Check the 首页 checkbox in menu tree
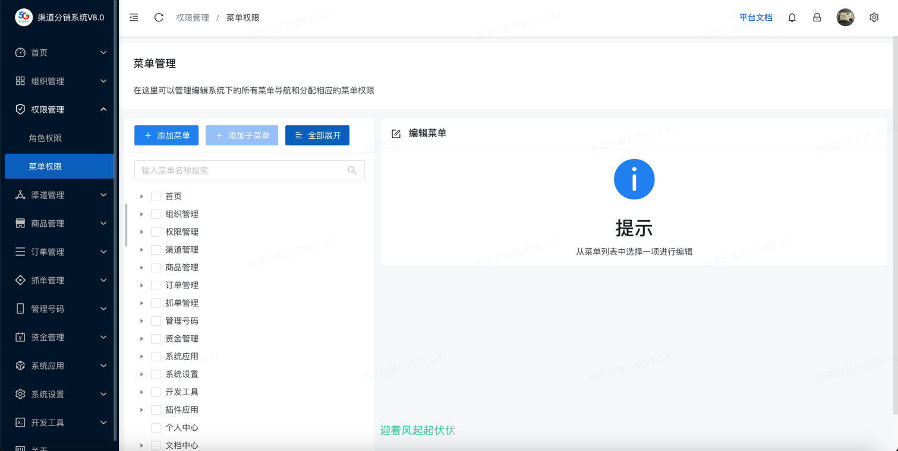This screenshot has height=451, width=898. (156, 196)
